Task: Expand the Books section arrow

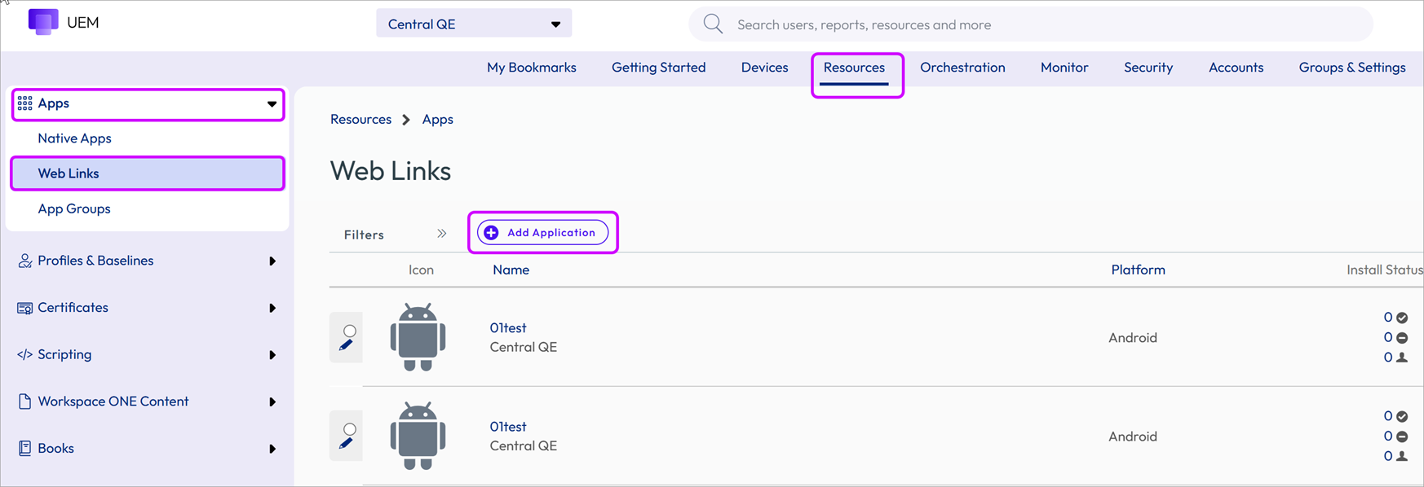Action: [272, 449]
